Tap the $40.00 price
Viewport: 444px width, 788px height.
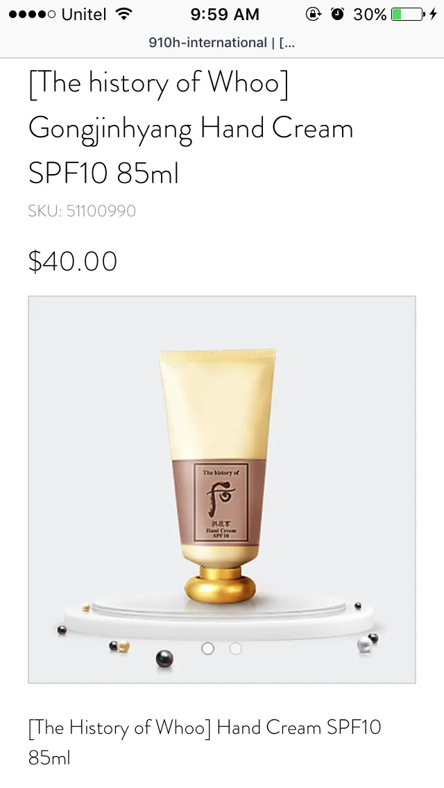(x=73, y=262)
